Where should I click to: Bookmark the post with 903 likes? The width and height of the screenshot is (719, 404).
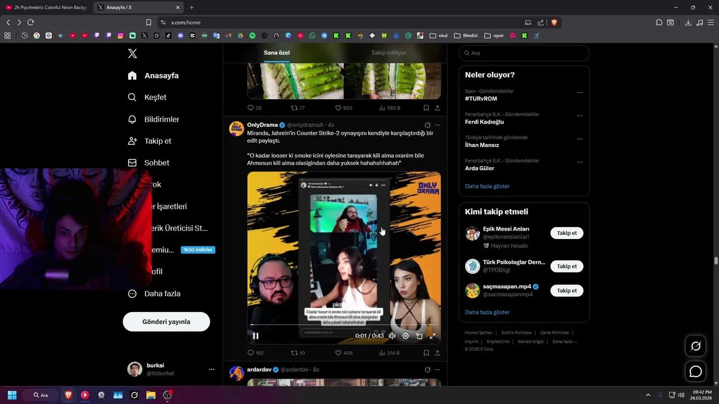point(426,108)
